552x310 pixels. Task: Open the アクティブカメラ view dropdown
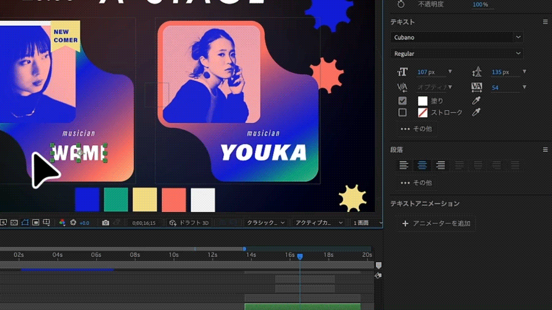[318, 223]
